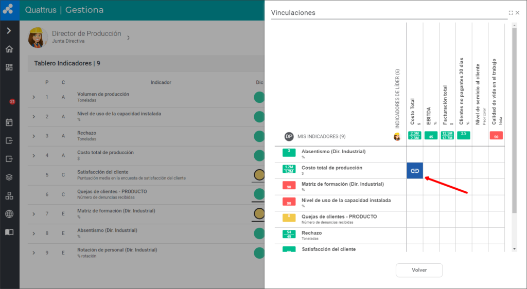Open the calendar icon in sidebar

pos(9,122)
